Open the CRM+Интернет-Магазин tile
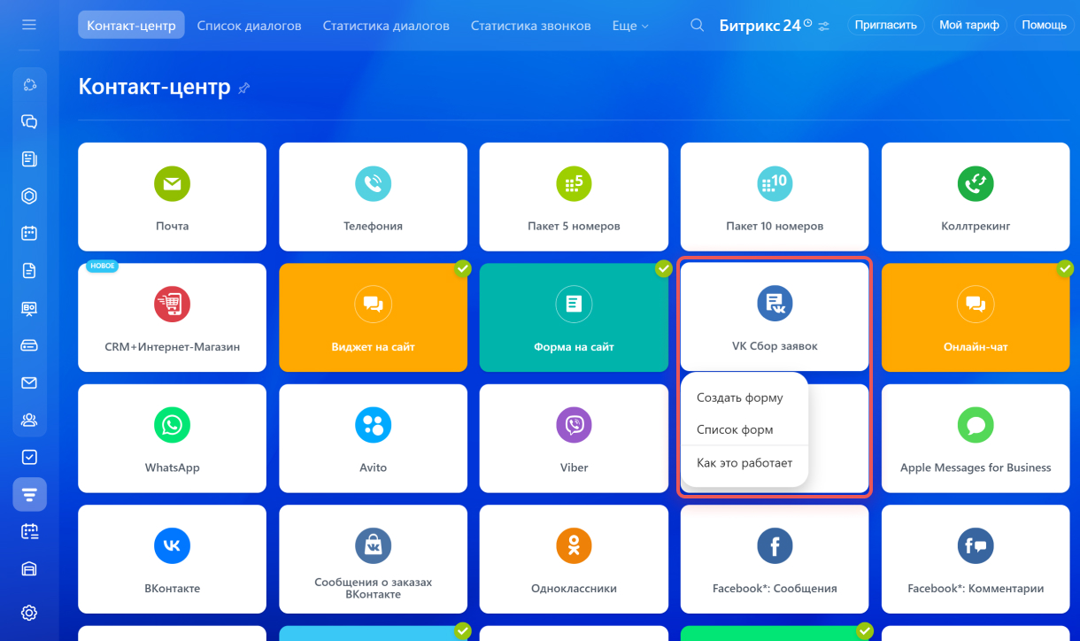The width and height of the screenshot is (1080, 641). click(x=172, y=318)
